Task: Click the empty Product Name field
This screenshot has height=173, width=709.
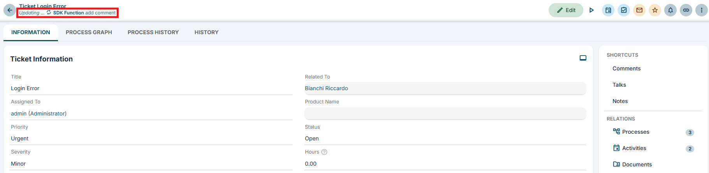Action: pyautogui.click(x=445, y=114)
